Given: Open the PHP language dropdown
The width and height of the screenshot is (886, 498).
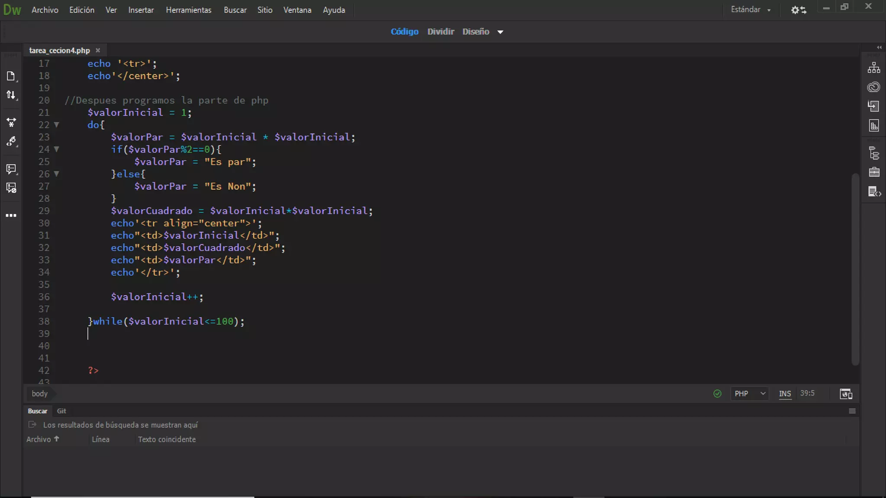Looking at the screenshot, I should click(x=749, y=394).
